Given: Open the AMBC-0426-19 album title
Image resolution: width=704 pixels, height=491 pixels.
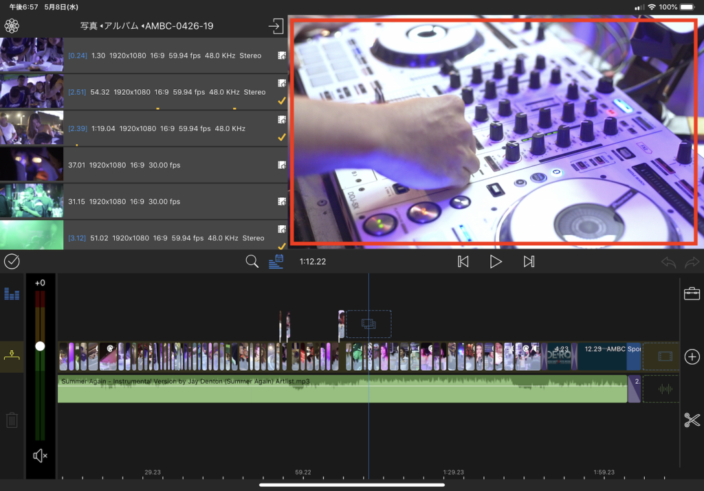Looking at the screenshot, I should pos(179,26).
